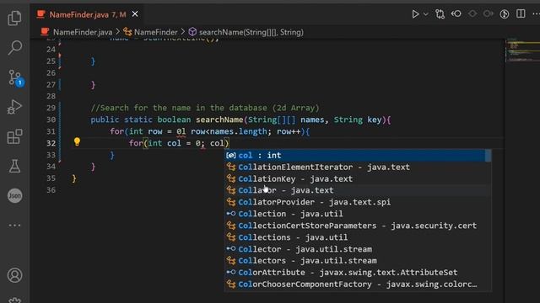The image size is (540, 303).
Task: Choose CollectionCertStoreParameters suggestion
Action: tap(358, 226)
